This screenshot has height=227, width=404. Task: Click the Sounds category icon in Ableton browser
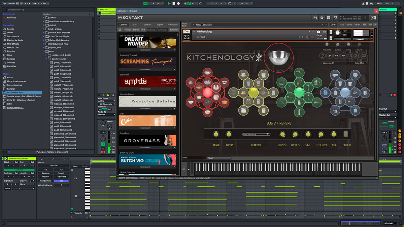coord(5,29)
